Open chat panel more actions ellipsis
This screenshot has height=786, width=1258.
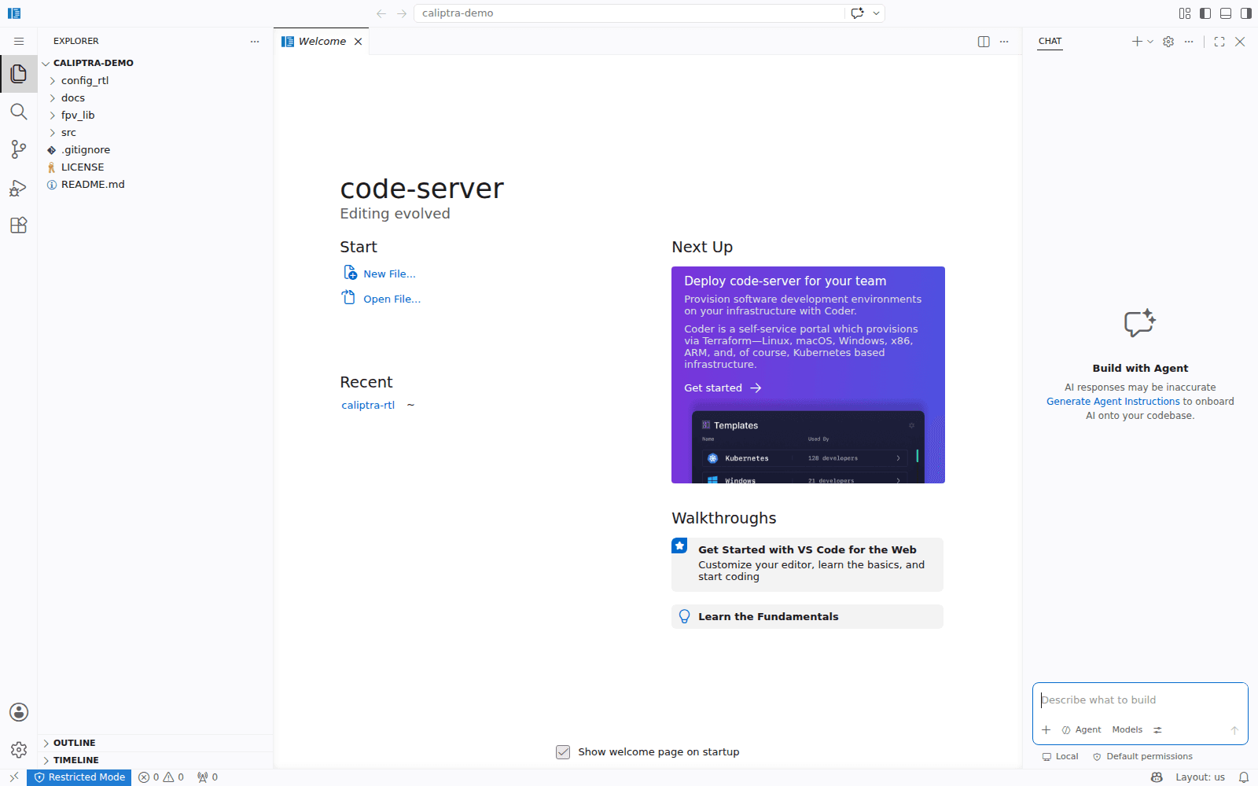[x=1189, y=42]
